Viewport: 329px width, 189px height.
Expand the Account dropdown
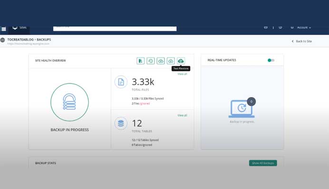[304, 27]
